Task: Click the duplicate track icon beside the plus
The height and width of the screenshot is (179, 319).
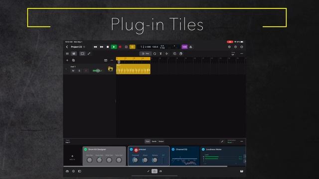Action: click(73, 60)
